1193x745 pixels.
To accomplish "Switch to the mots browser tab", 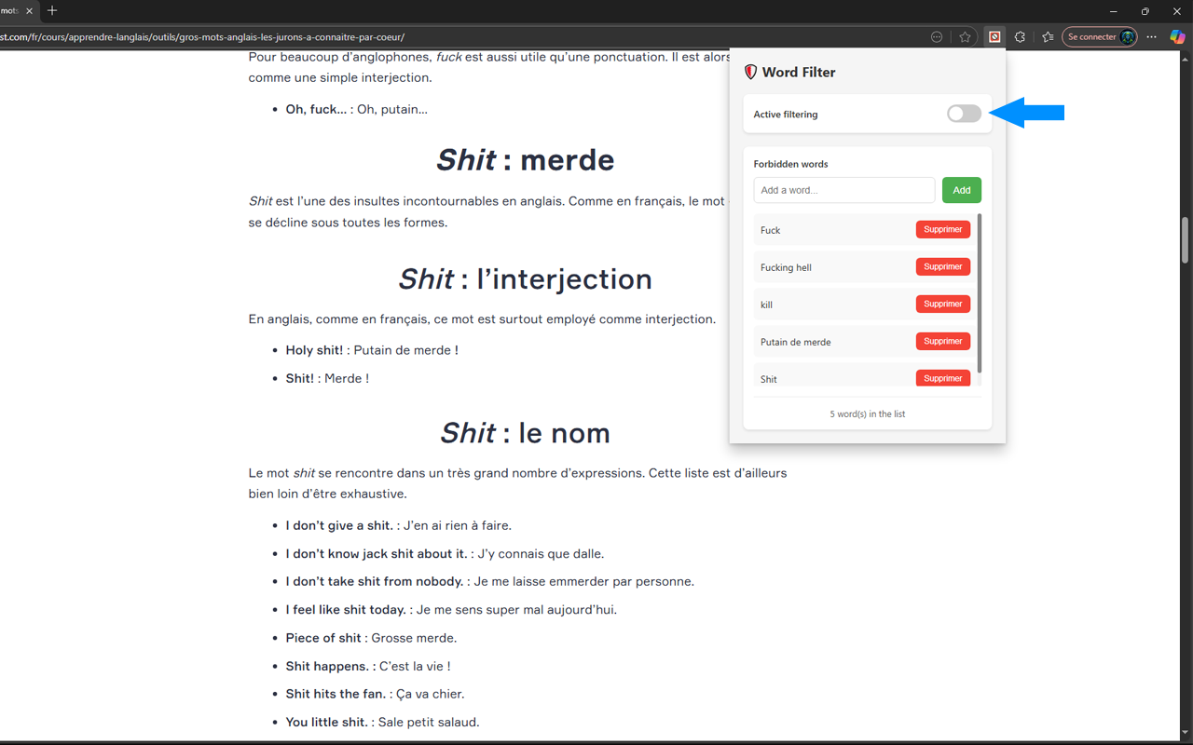I will (x=11, y=10).
